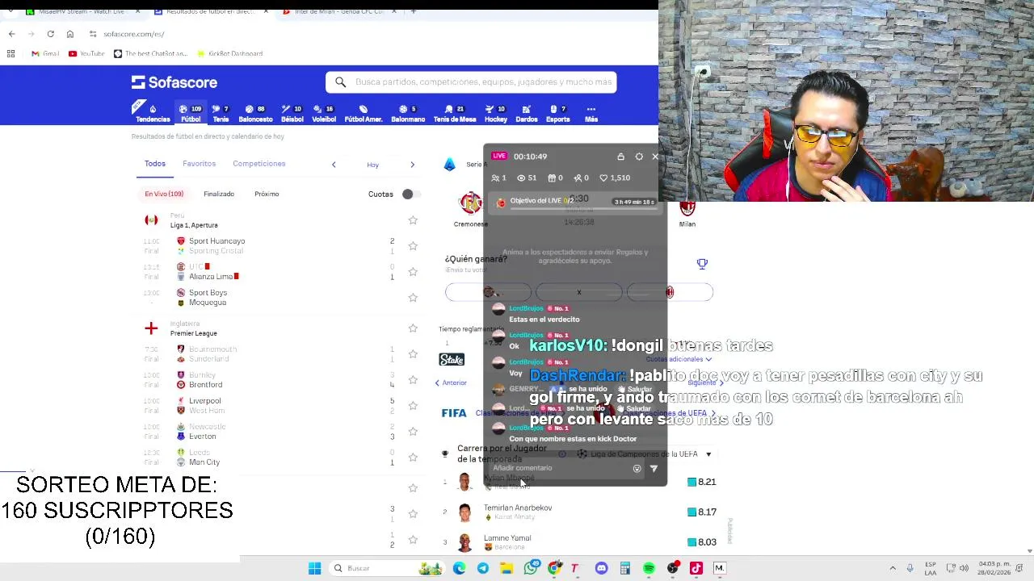Open the Premier League link
This screenshot has height=581, width=1034.
pos(194,333)
